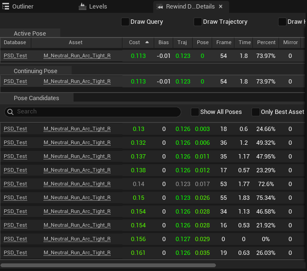The height and width of the screenshot is (271, 307).
Task: Click the Outliner panel icon
Action: point(6,7)
